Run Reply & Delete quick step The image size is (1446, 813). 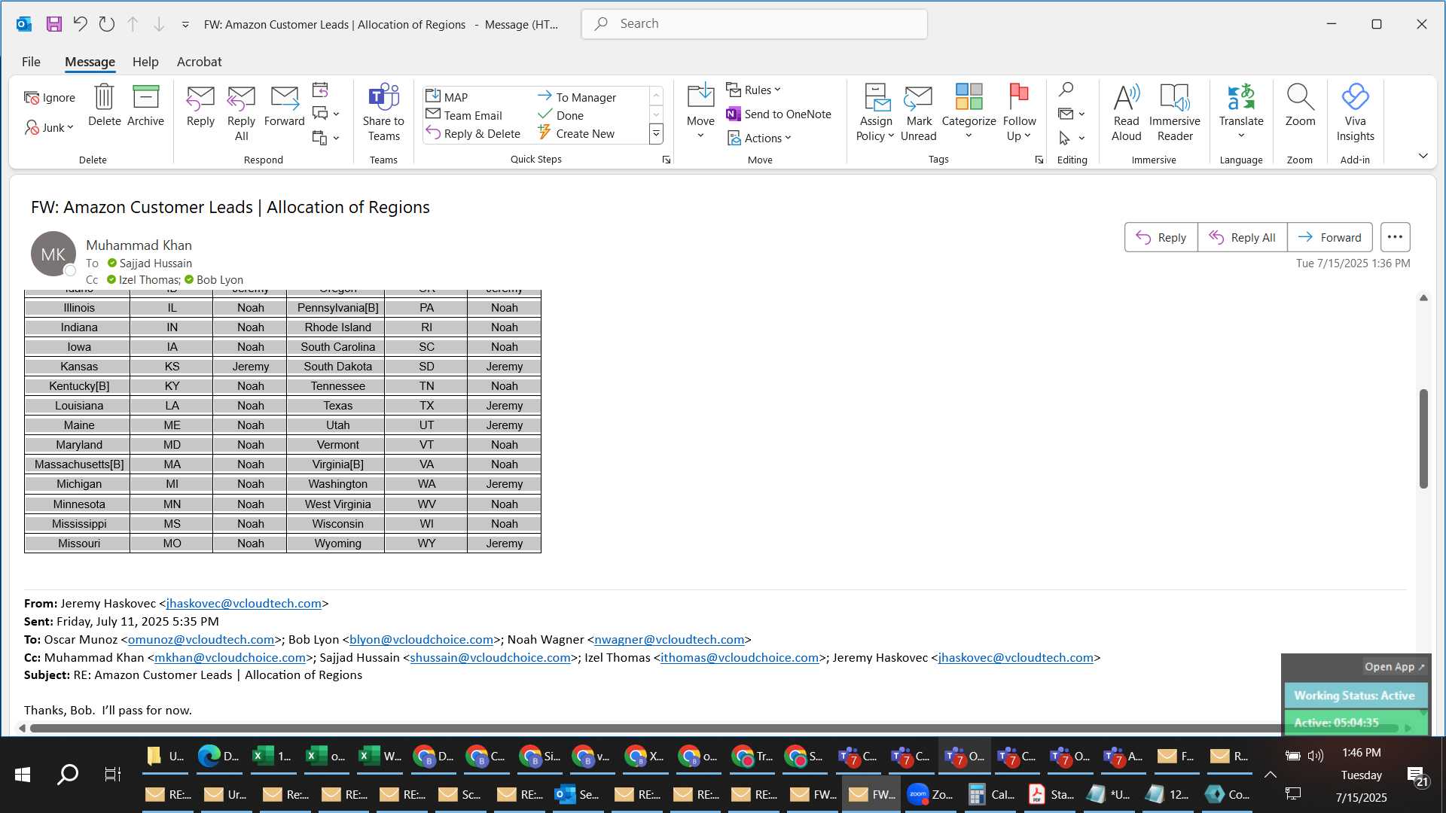[x=473, y=133]
